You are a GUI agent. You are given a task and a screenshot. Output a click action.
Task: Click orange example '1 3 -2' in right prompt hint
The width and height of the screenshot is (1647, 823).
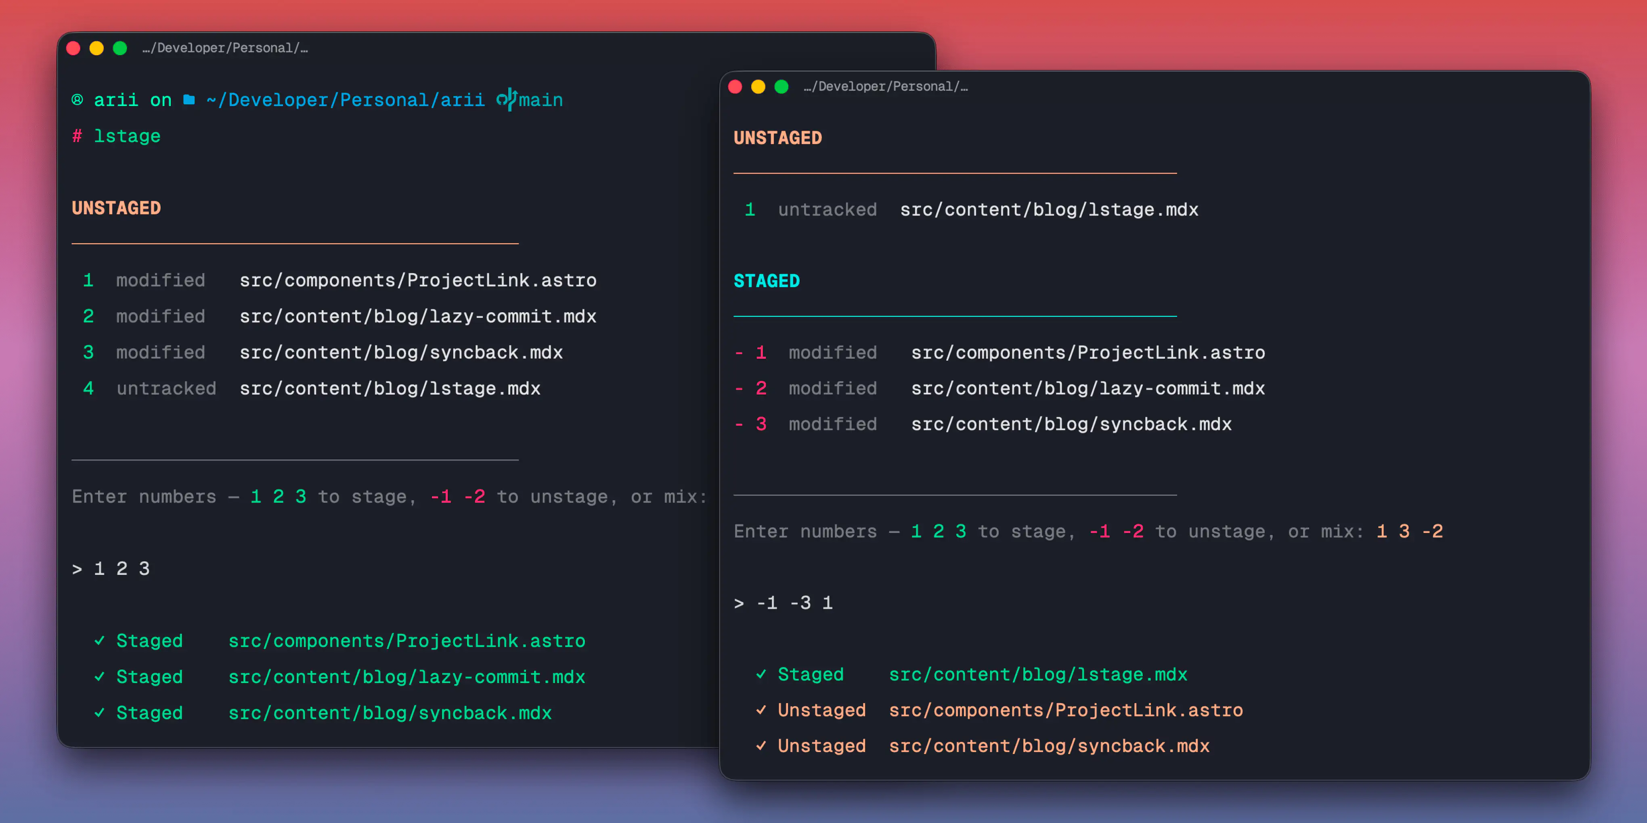tap(1410, 531)
